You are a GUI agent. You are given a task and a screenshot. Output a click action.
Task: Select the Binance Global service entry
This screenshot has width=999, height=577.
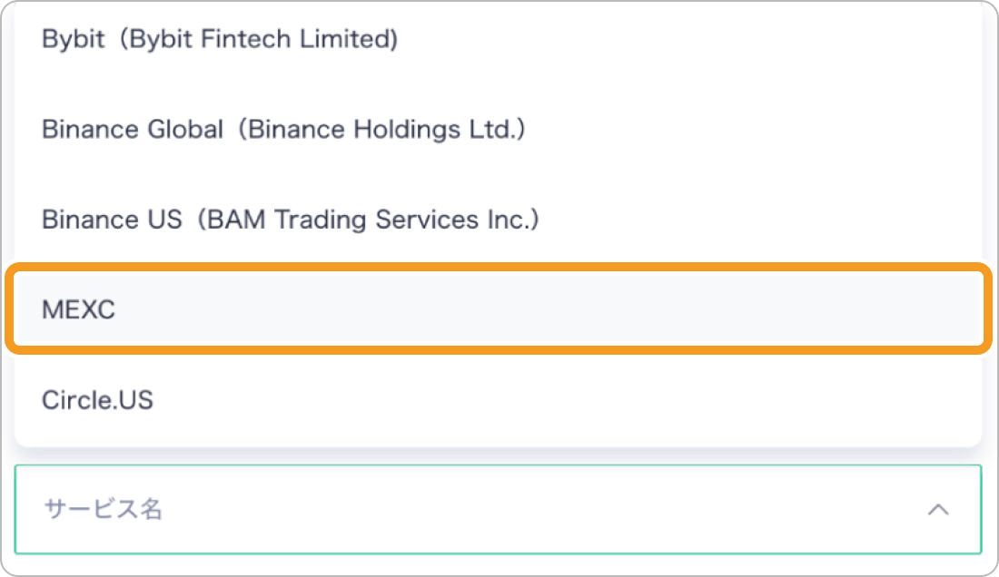tap(283, 130)
